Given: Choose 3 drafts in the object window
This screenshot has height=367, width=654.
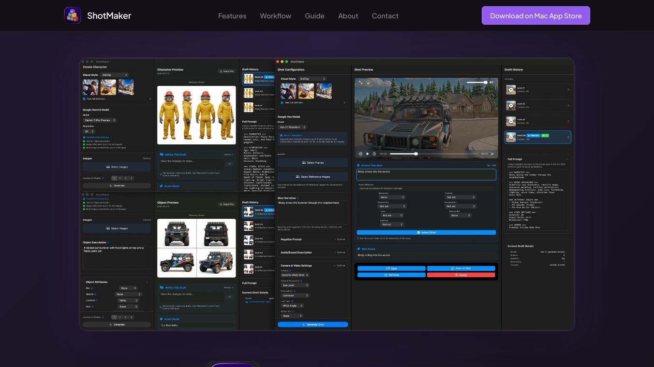Looking at the screenshot, I should (x=125, y=317).
